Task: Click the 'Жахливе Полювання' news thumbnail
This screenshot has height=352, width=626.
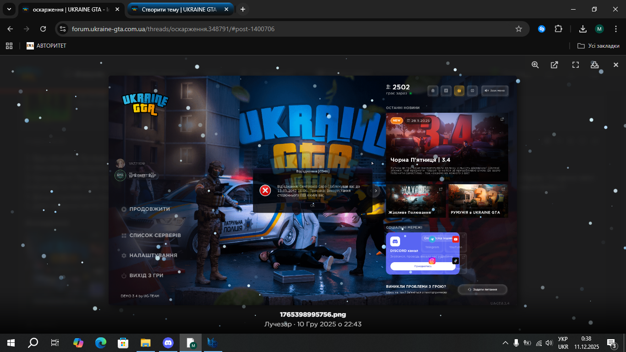Action: [416, 201]
